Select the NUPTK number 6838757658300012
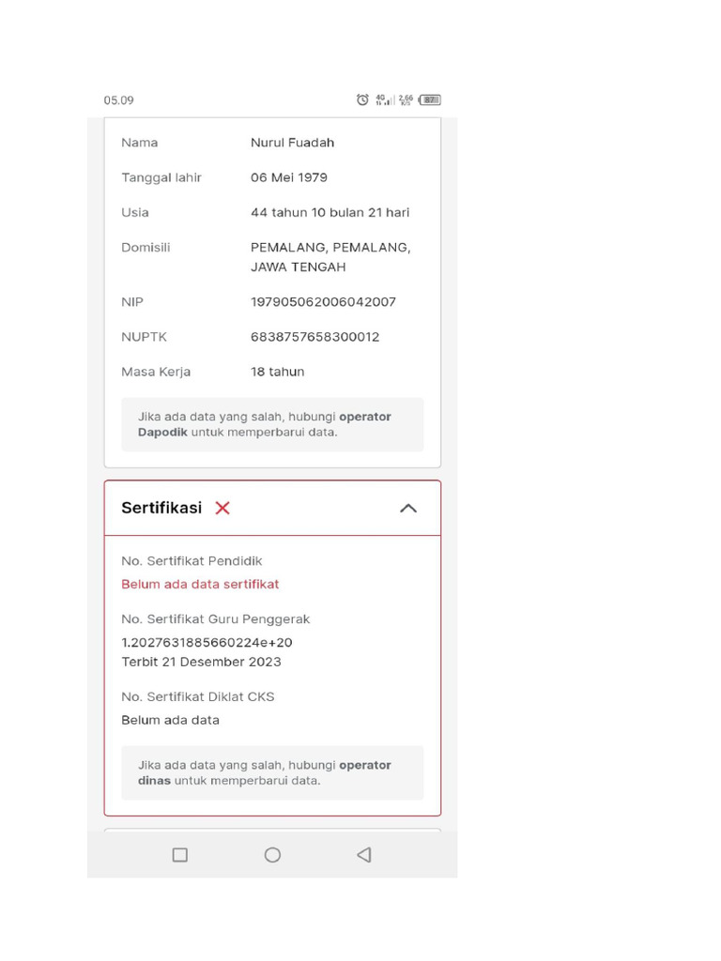 (x=314, y=337)
